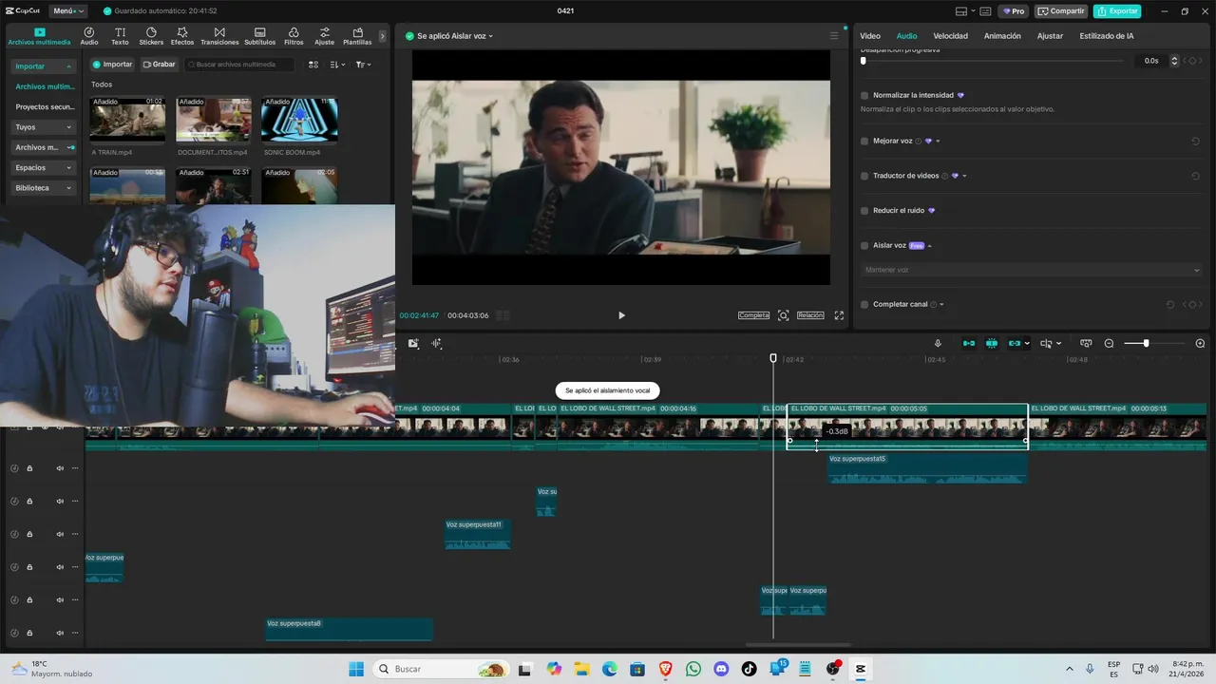This screenshot has height=684, width=1216.
Task: Click the Grabar button
Action: [159, 65]
